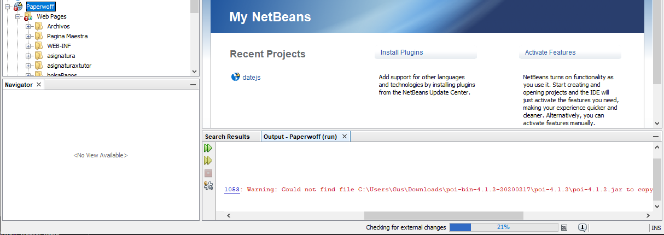
Task: Select the Web Pages tree label
Action: click(51, 16)
